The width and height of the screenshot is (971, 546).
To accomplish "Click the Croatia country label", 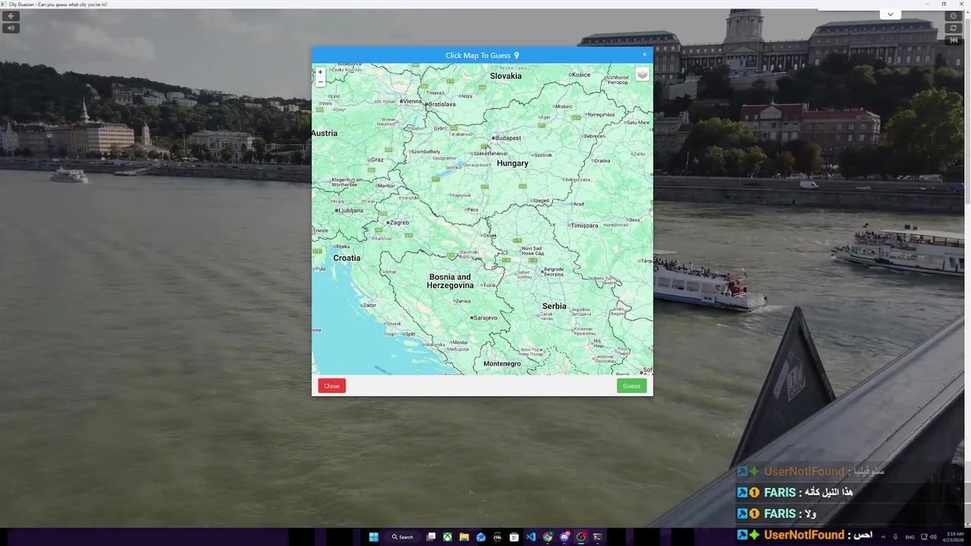I will 347,258.
